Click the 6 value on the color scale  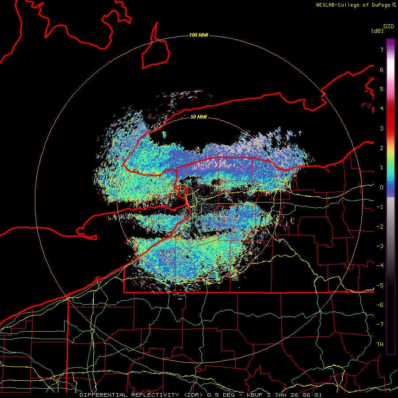tap(382, 69)
